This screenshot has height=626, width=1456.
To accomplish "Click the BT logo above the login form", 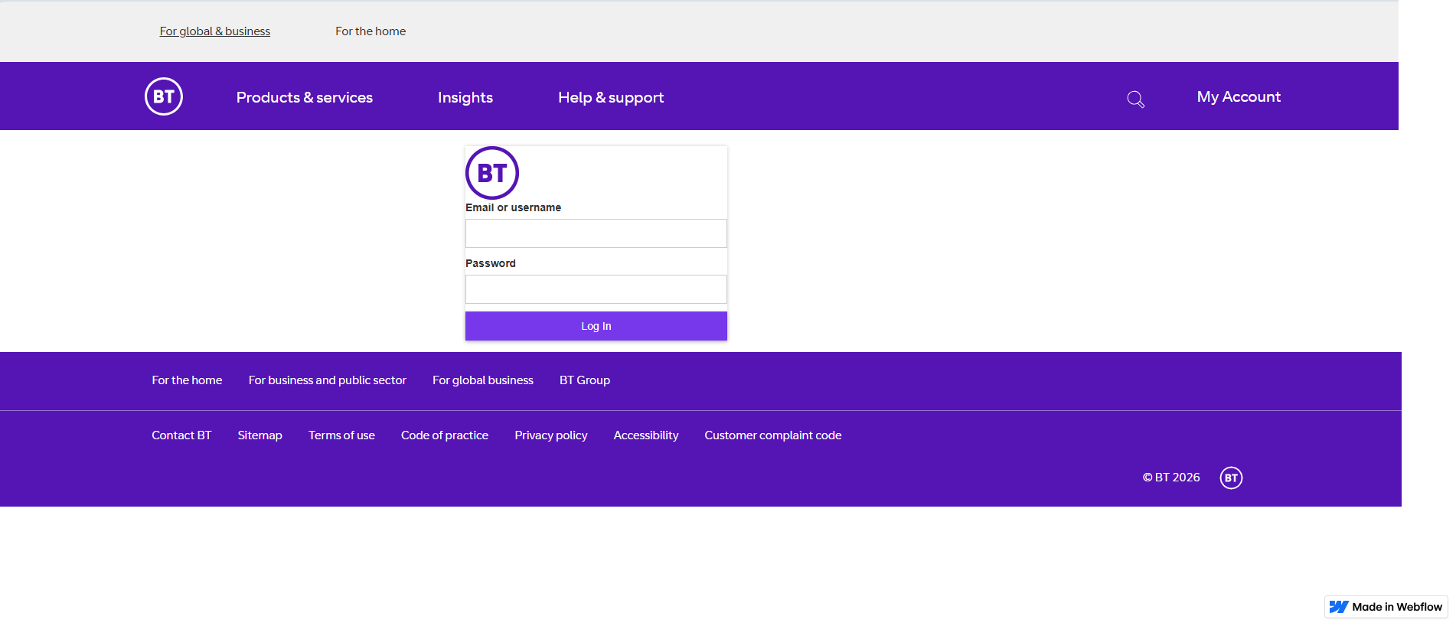I will (x=492, y=173).
